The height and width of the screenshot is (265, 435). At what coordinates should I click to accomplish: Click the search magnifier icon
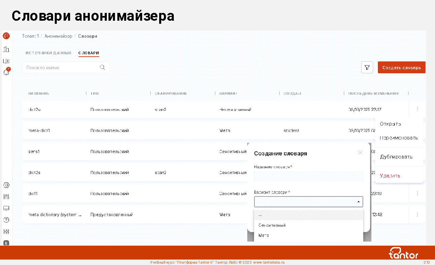click(102, 67)
